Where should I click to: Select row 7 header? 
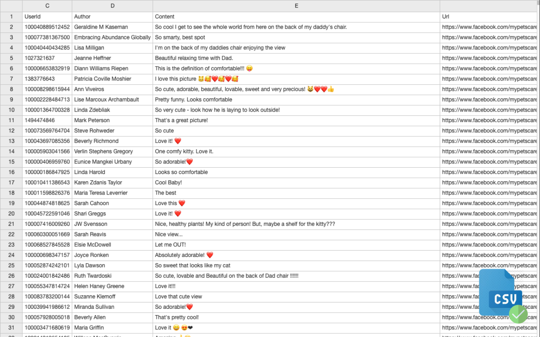point(11,79)
